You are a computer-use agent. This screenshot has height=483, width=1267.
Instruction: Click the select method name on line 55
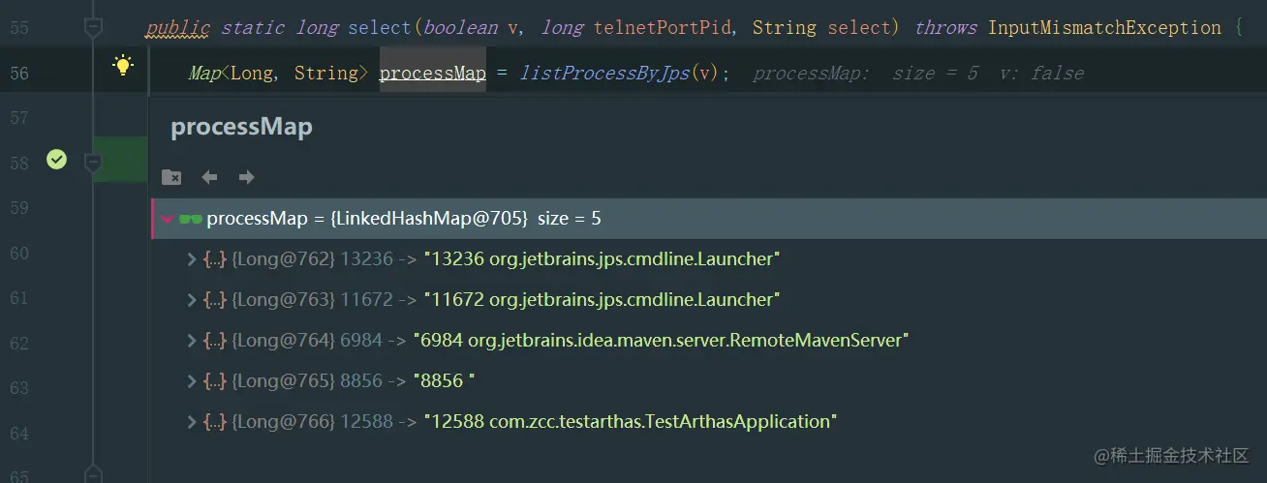coord(380,28)
